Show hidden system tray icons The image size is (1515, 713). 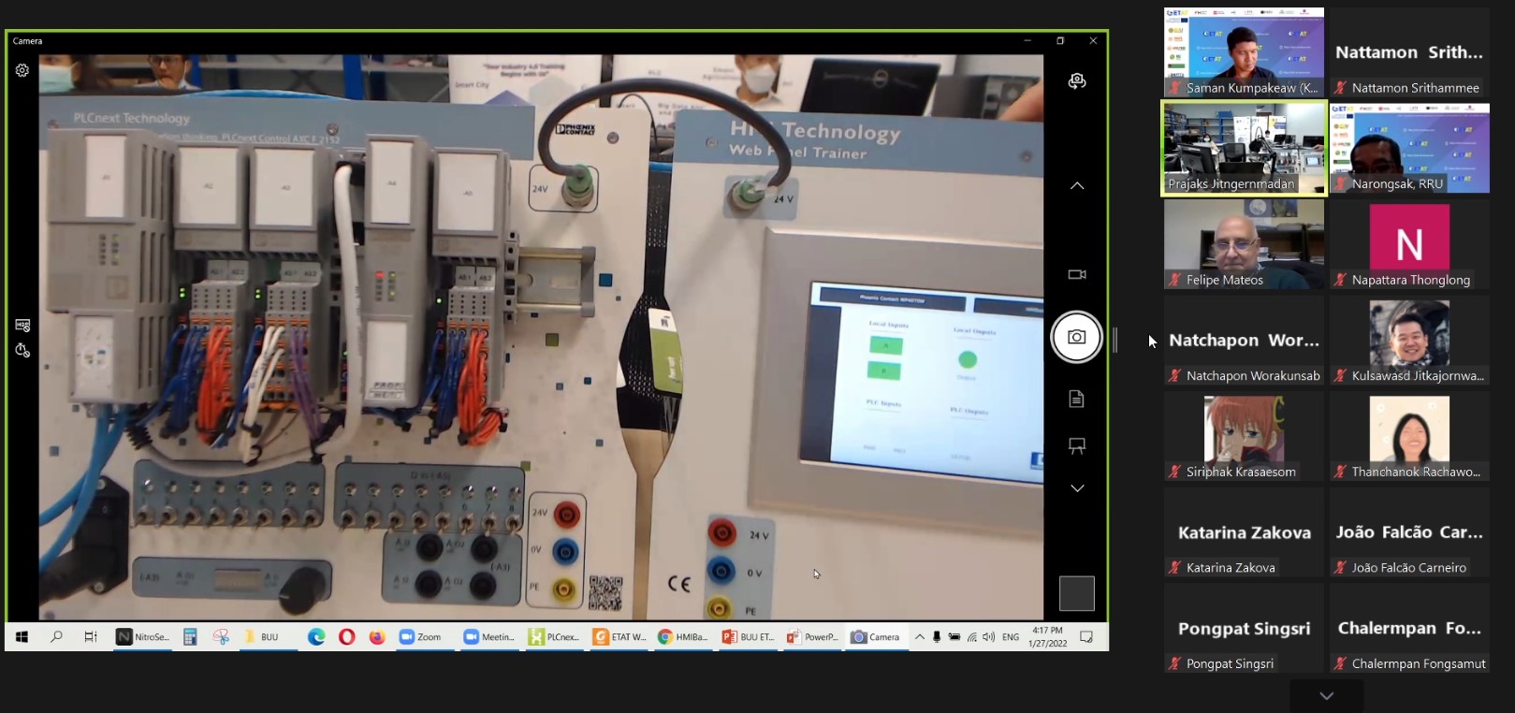click(920, 637)
